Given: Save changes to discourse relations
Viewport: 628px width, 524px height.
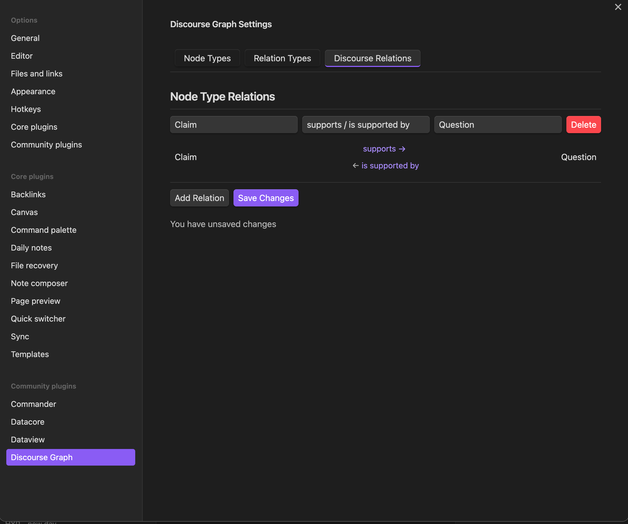Looking at the screenshot, I should pyautogui.click(x=266, y=198).
